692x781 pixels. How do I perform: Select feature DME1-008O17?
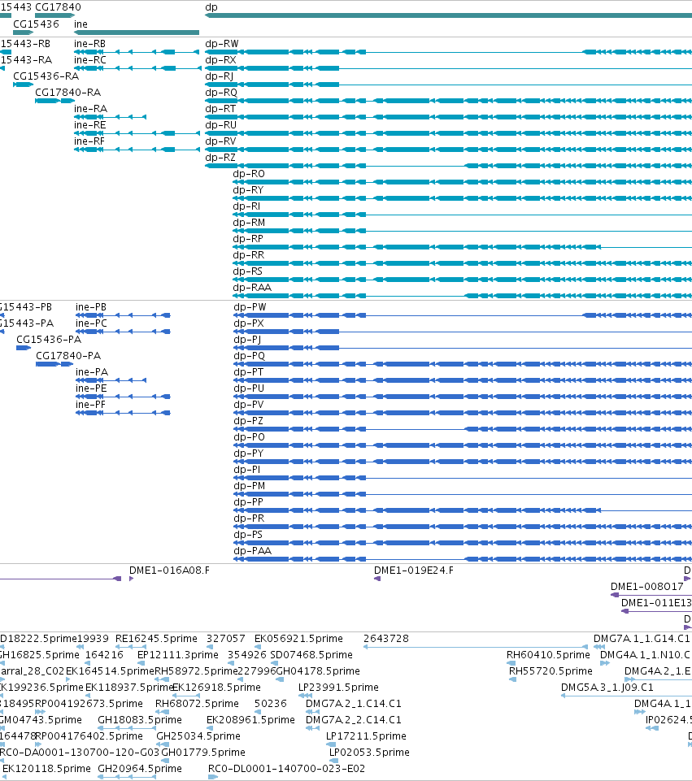(647, 587)
